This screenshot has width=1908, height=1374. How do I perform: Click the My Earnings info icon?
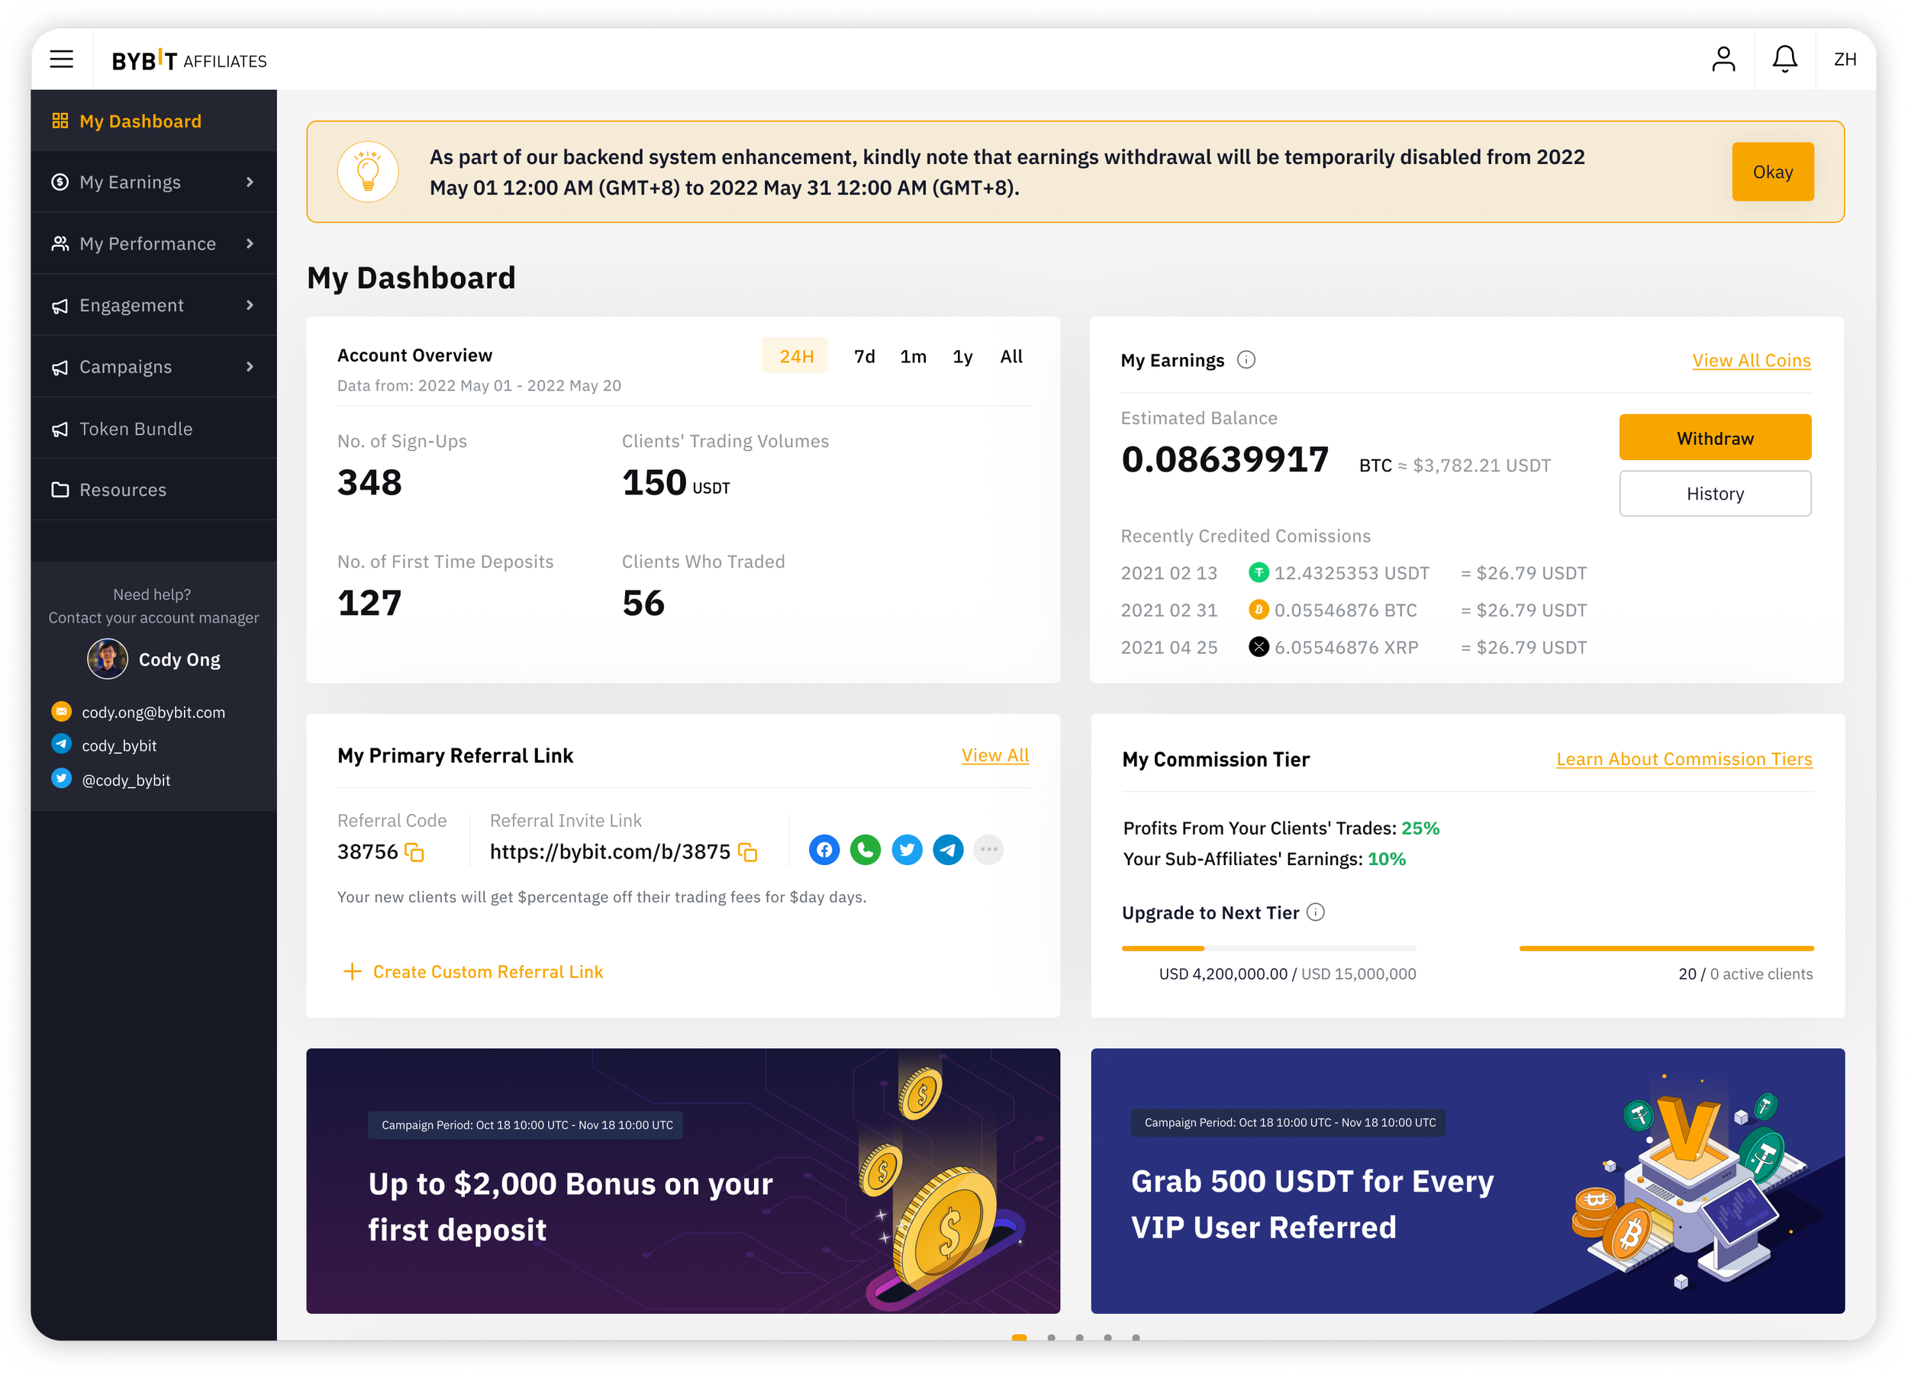[x=1246, y=360]
